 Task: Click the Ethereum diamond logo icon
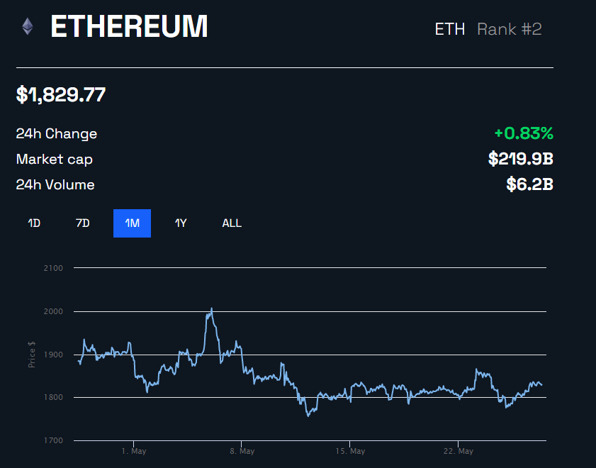[x=28, y=27]
